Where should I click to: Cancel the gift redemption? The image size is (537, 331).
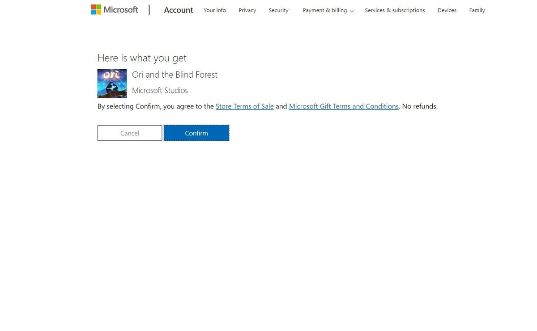[130, 133]
